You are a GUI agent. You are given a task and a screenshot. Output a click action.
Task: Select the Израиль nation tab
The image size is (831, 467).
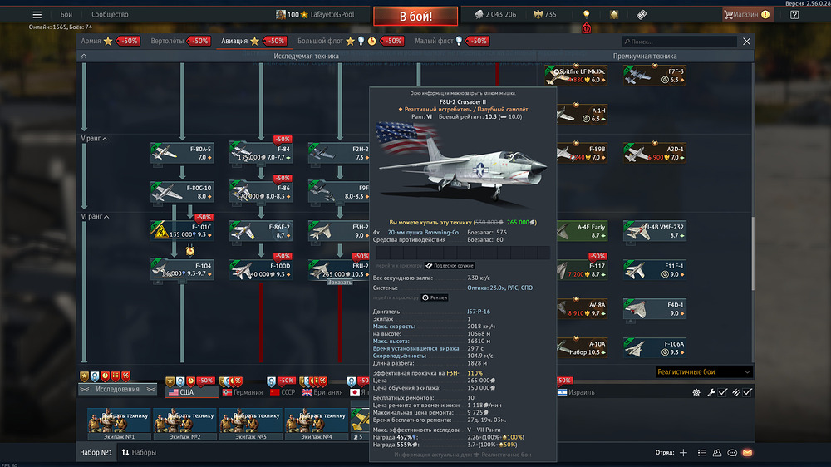coord(576,392)
